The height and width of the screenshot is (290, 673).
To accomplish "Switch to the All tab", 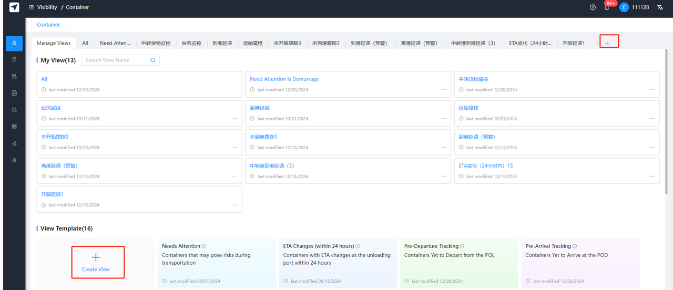I will (85, 43).
